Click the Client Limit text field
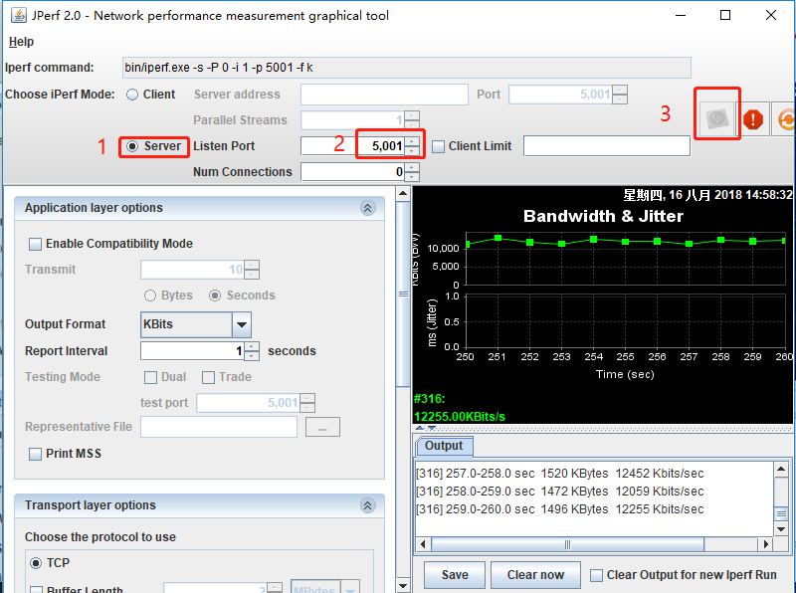The image size is (796, 593). 606,146
